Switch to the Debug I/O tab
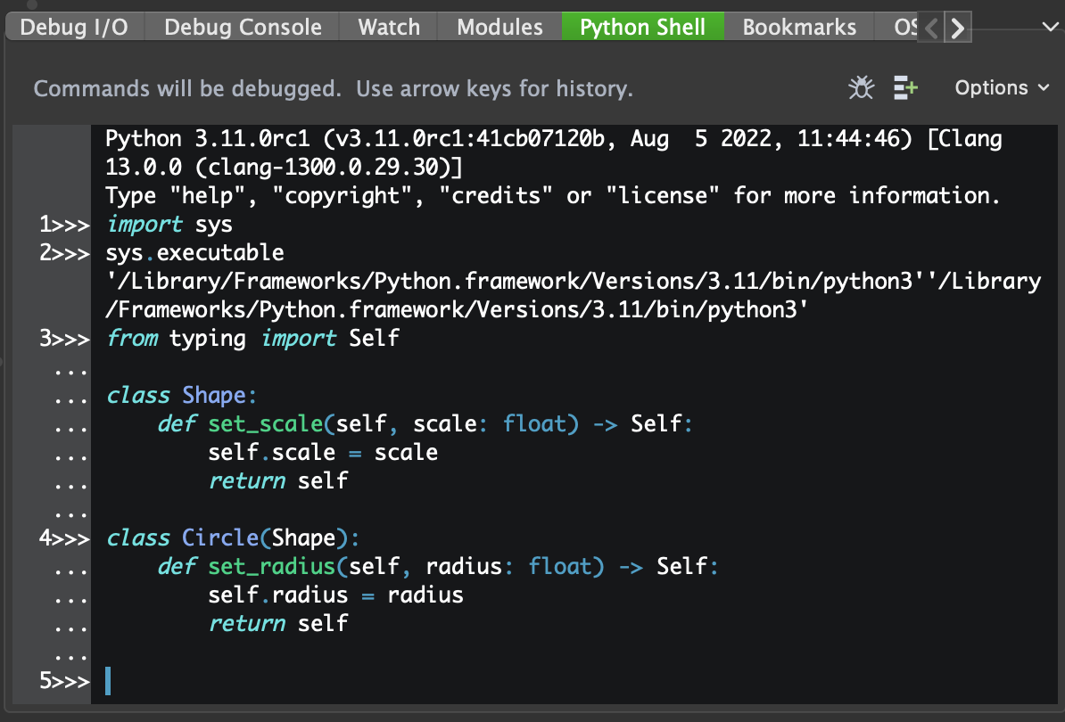This screenshot has height=722, width=1065. coord(74,27)
